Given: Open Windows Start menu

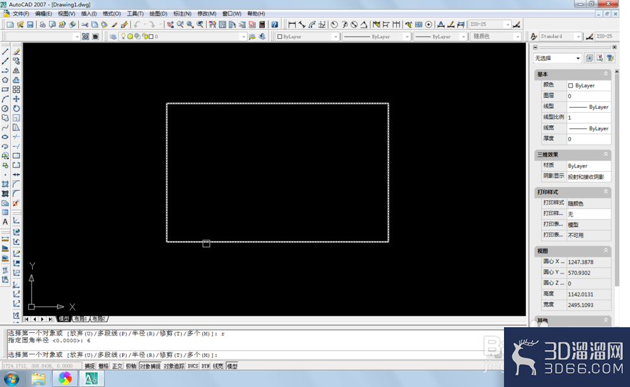Looking at the screenshot, I should 11,379.
